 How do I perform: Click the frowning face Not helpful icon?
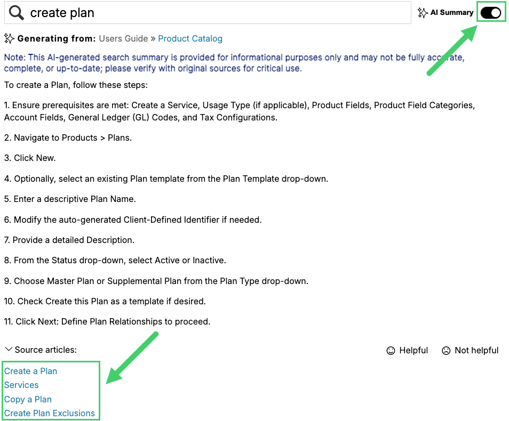point(446,350)
